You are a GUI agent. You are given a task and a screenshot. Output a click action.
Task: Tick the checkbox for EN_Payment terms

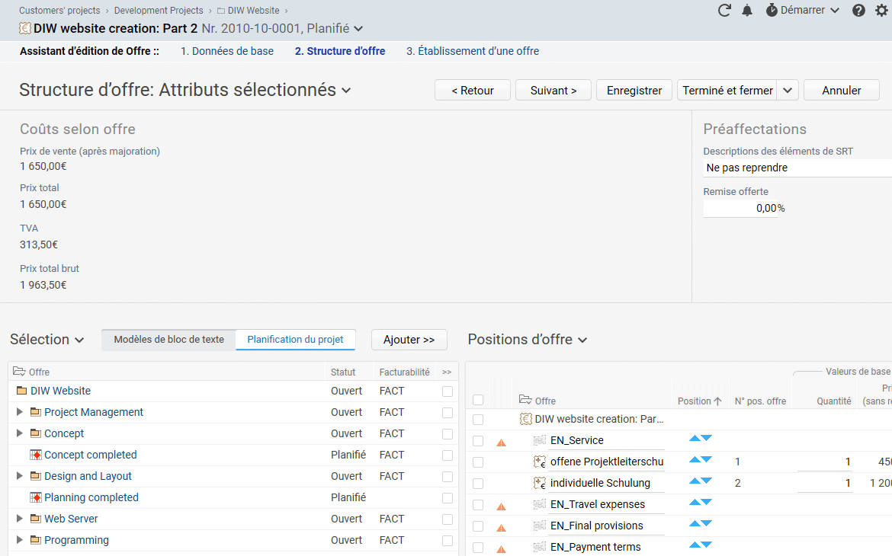[478, 547]
